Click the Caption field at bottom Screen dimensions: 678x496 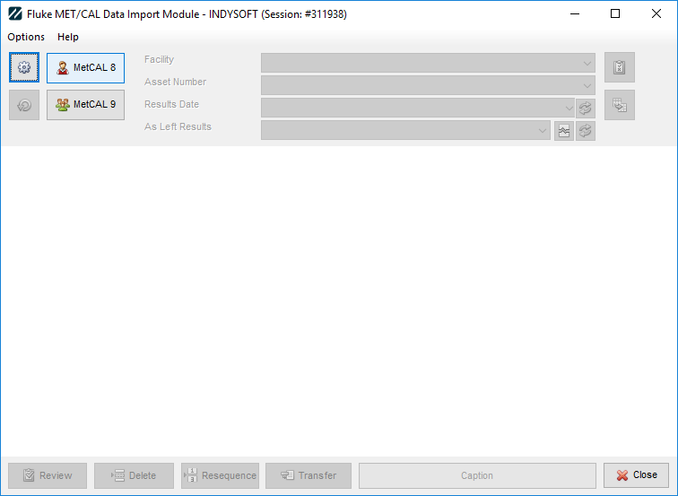click(477, 475)
